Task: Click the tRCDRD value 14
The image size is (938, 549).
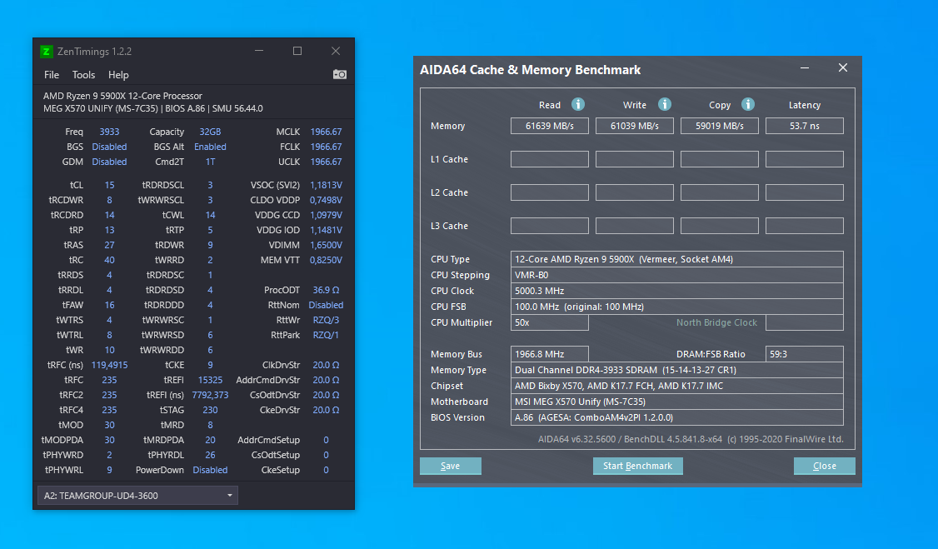Action: click(x=109, y=215)
